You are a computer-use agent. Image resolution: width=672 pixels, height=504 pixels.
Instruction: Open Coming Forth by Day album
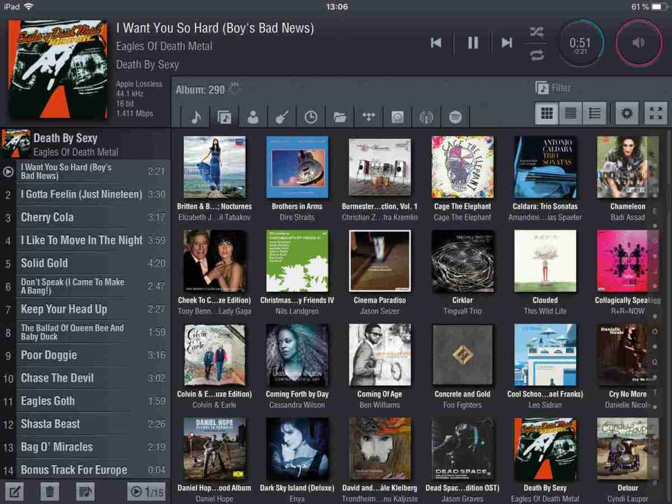[297, 354]
